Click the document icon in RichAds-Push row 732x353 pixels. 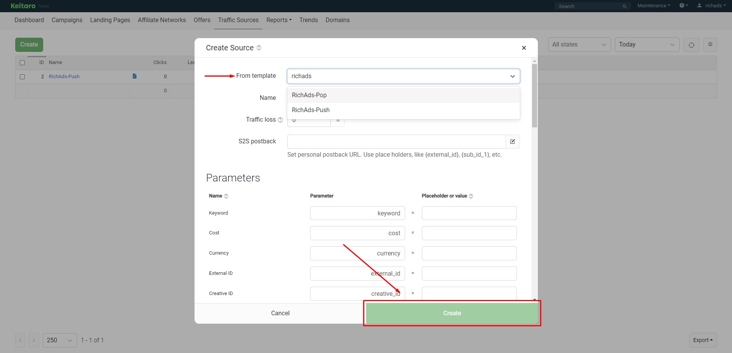click(x=135, y=76)
